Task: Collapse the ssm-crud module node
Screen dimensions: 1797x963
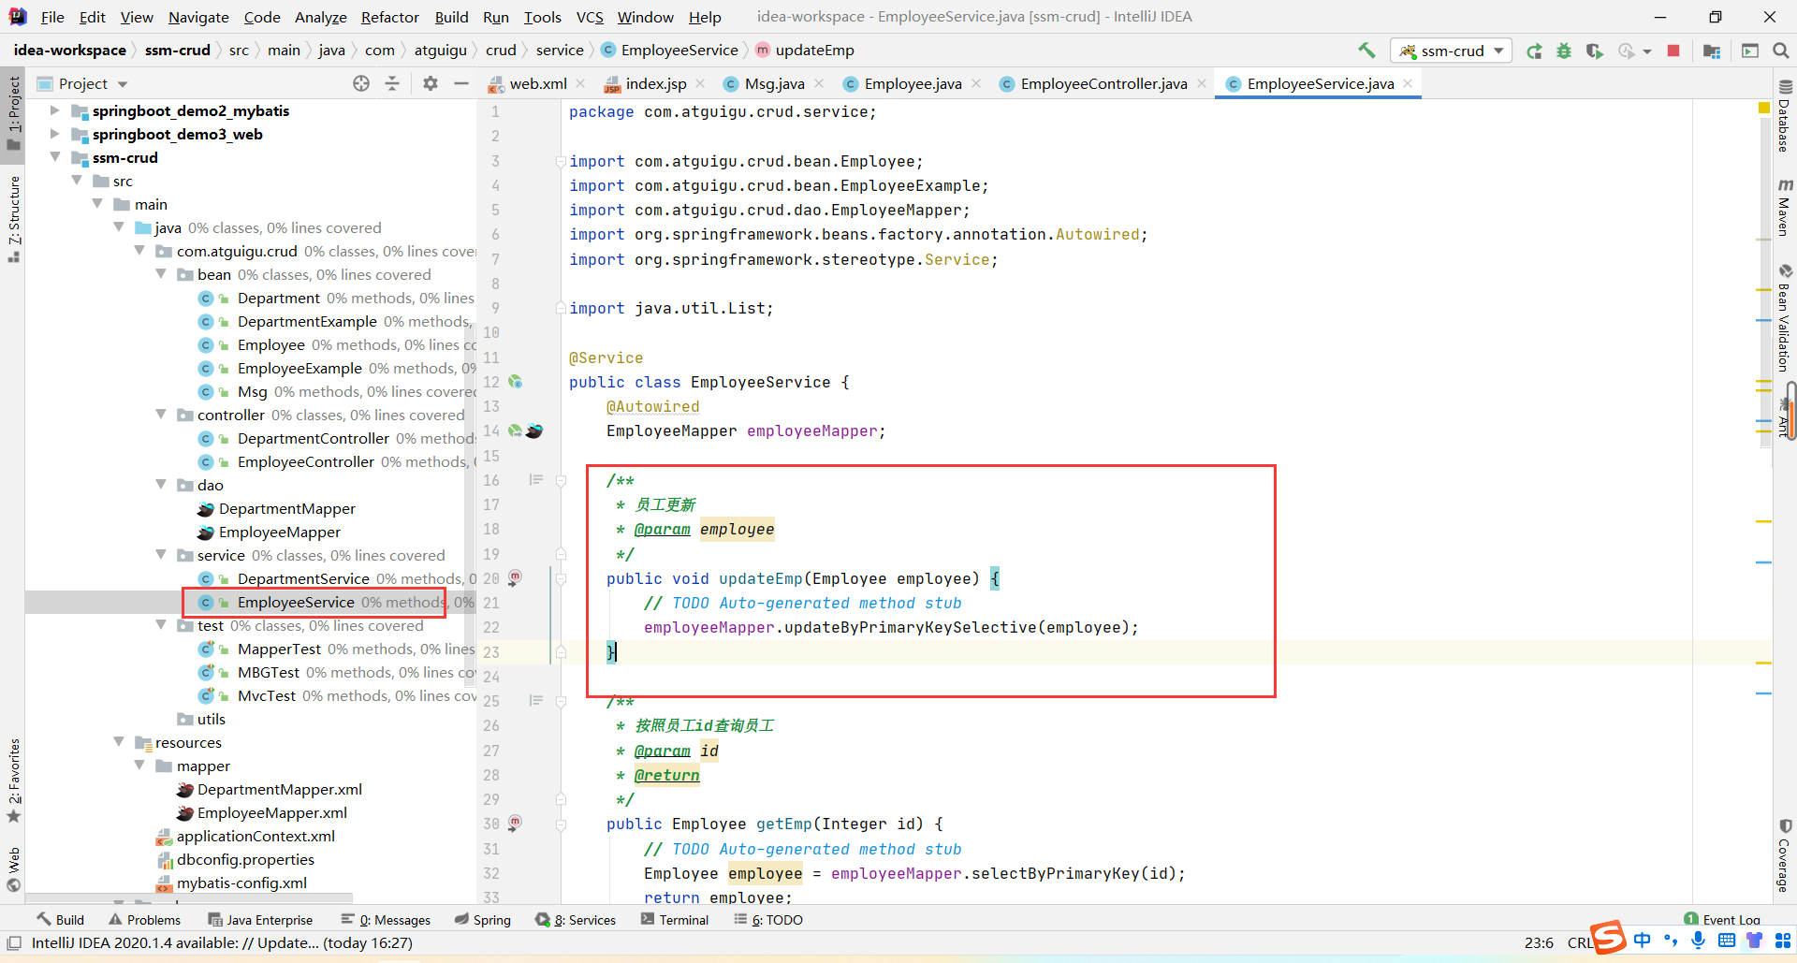Action: (55, 157)
